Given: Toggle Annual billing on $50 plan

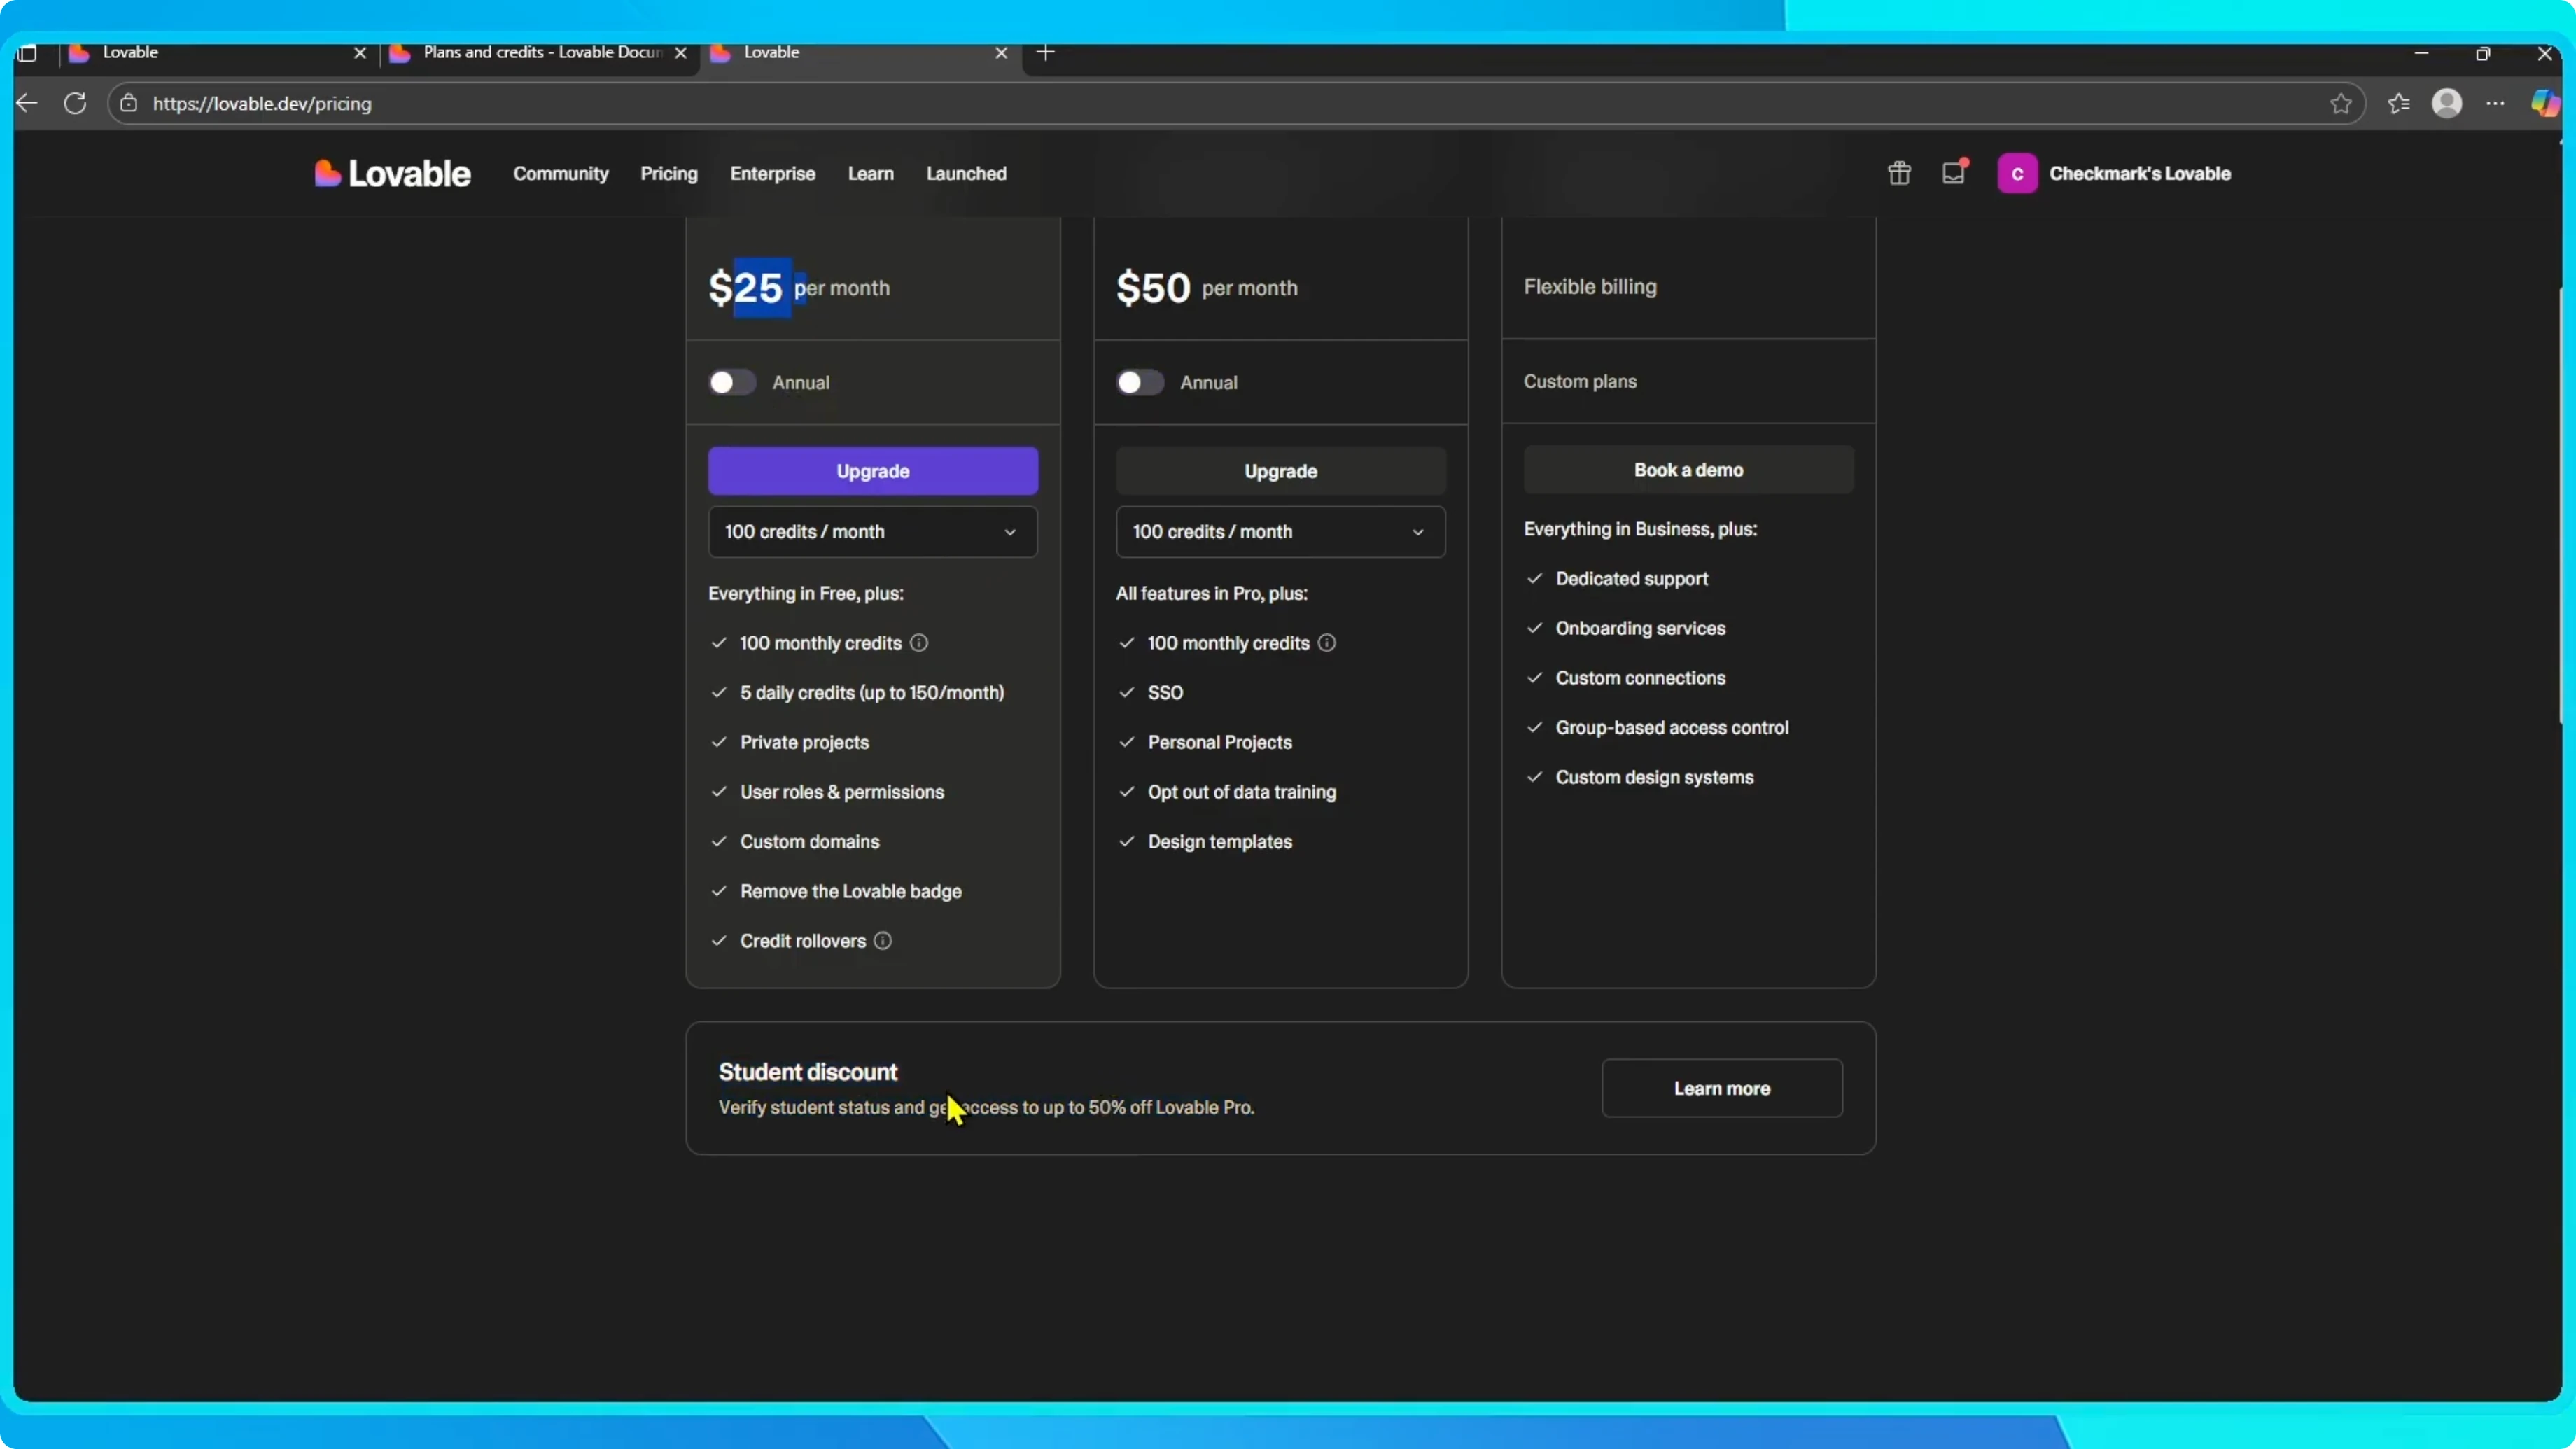Looking at the screenshot, I should [1140, 383].
